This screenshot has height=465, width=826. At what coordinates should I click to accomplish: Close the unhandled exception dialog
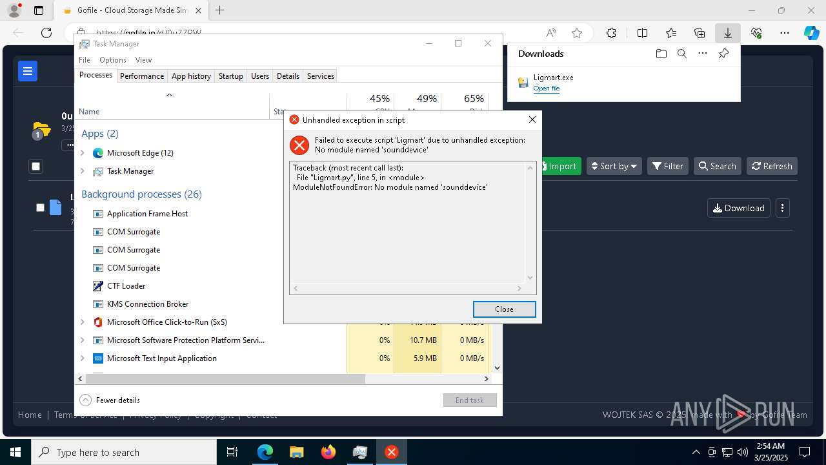coord(504,309)
